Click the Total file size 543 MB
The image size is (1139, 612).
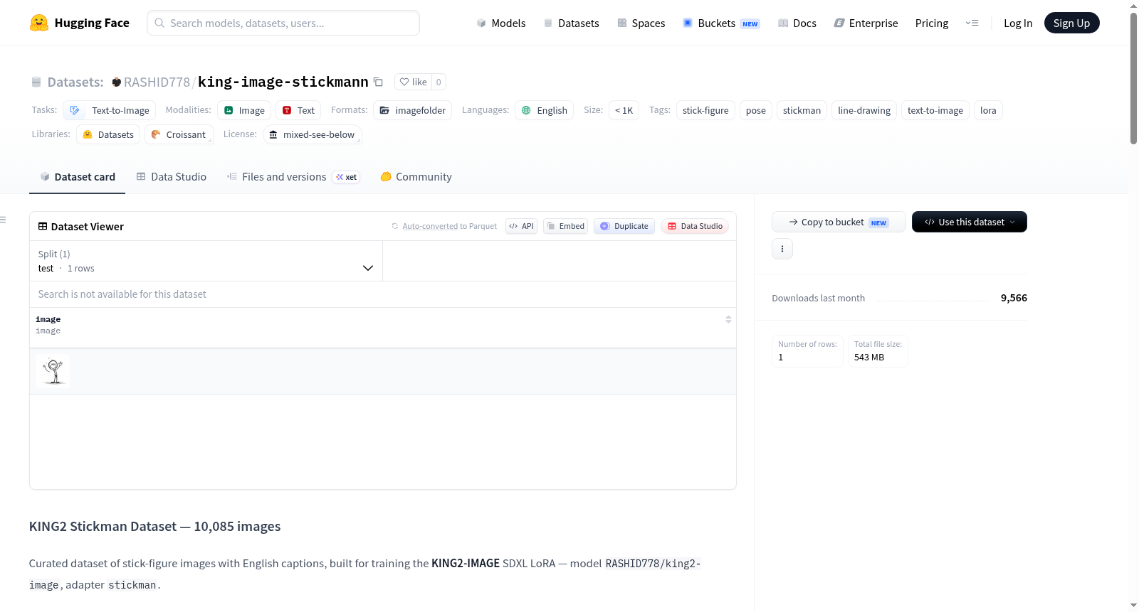pyautogui.click(x=878, y=351)
